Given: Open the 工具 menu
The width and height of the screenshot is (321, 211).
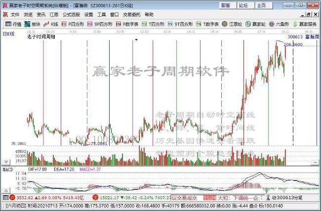Looking at the screenshot, I should click(x=102, y=15).
